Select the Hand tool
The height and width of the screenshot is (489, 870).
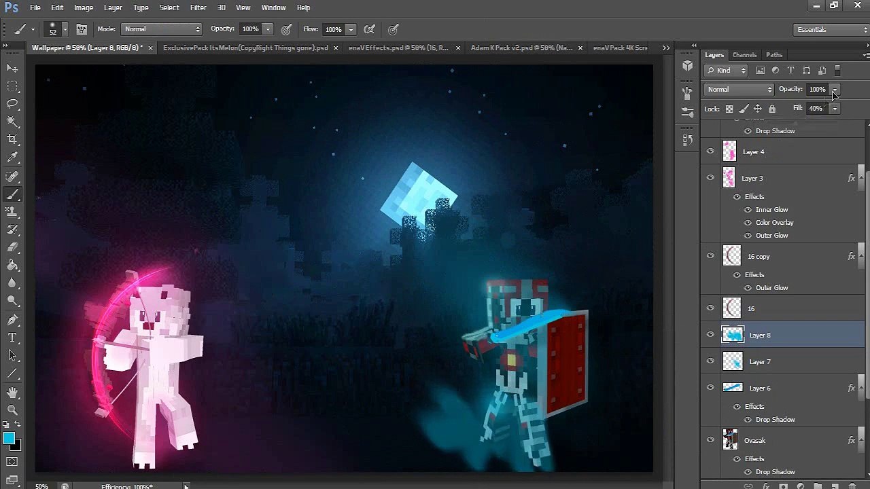point(12,392)
